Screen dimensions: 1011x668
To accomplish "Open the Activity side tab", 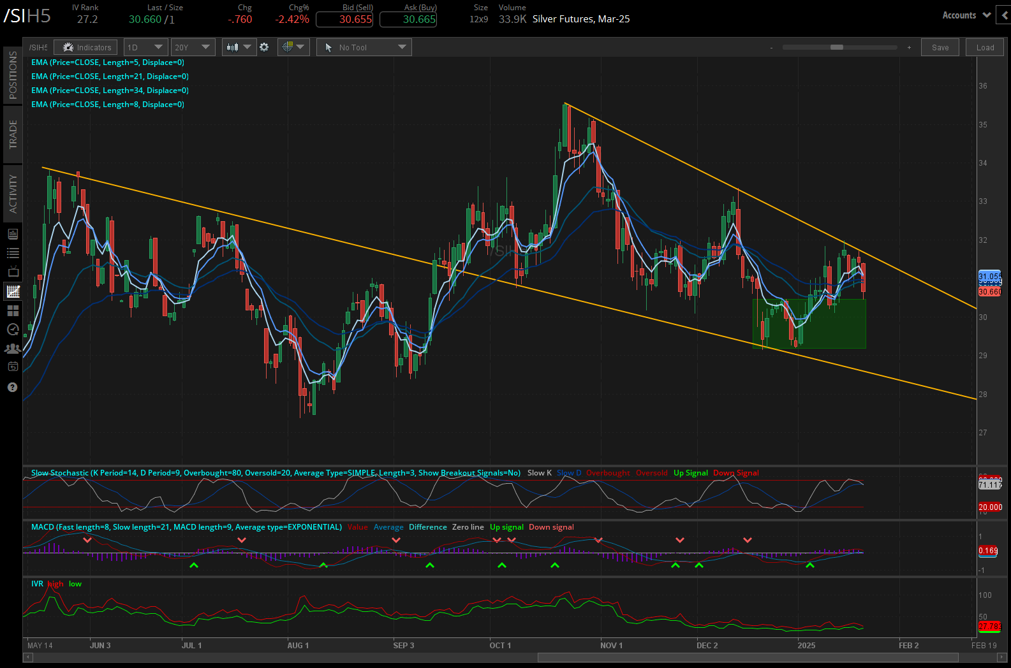I will point(13,194).
